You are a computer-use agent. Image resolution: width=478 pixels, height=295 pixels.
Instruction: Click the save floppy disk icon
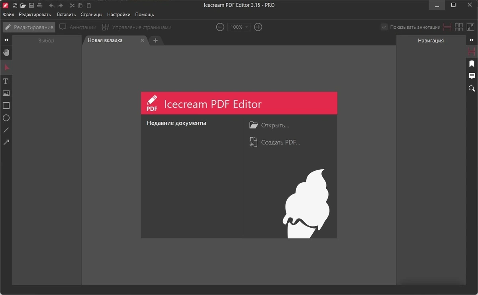click(31, 5)
